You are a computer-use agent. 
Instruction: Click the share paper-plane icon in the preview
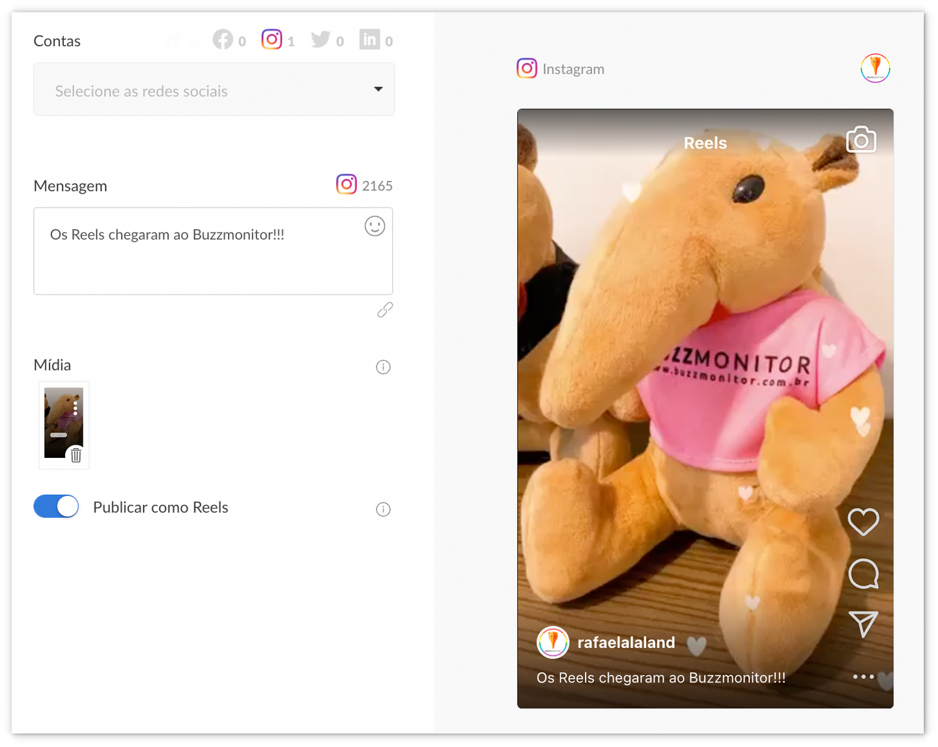pyautogui.click(x=863, y=624)
